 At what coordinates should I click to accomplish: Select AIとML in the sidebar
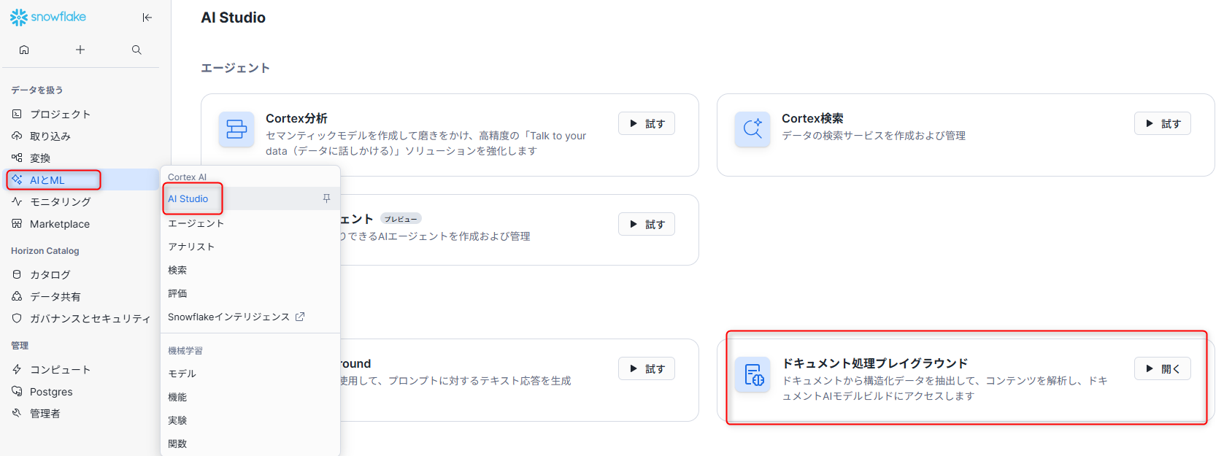click(81, 179)
